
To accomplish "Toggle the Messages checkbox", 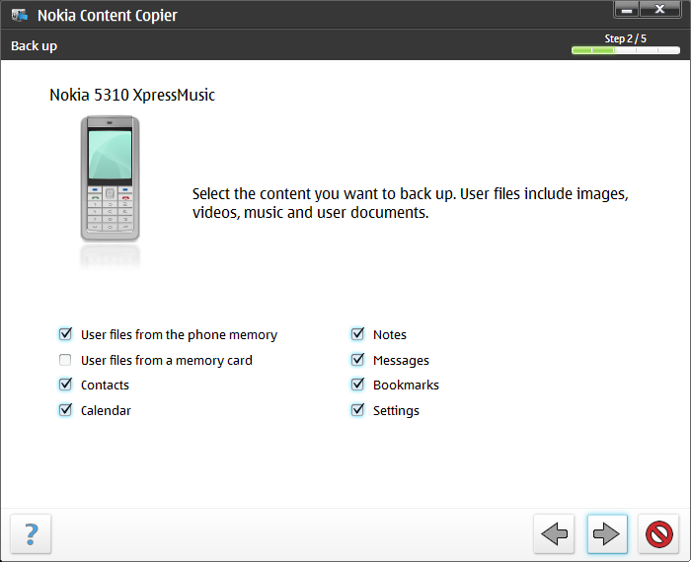I will [x=357, y=360].
